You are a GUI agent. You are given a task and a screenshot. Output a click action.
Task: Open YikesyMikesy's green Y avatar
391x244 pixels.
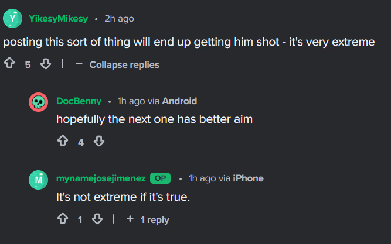(12, 18)
